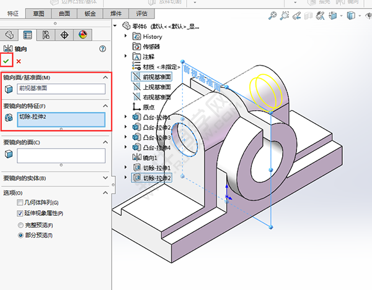Click the Section View icon
The height and width of the screenshot is (290, 372).
click(x=308, y=15)
